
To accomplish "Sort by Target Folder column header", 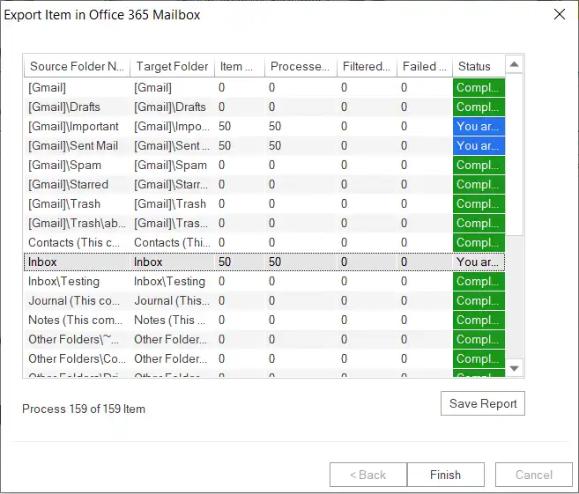I will [x=172, y=66].
